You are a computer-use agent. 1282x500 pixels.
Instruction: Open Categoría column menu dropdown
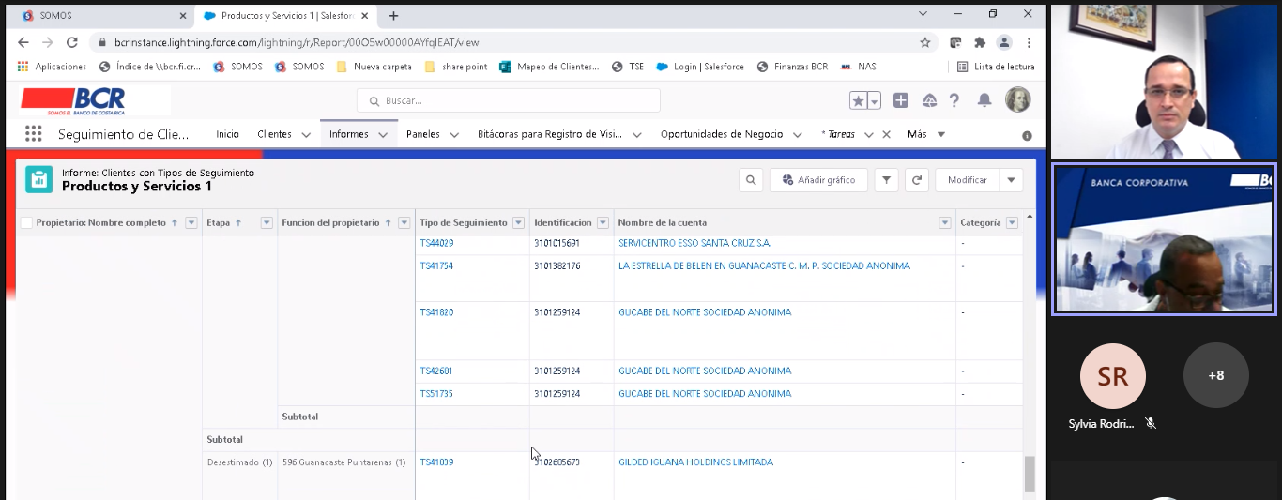1012,223
